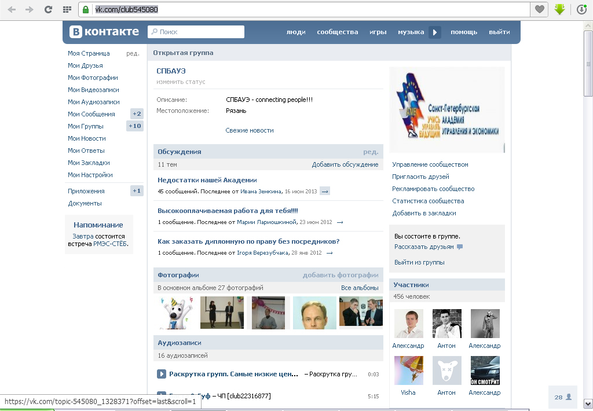
Task: Open Мои Настройки in sidebar
Action: coord(90,175)
